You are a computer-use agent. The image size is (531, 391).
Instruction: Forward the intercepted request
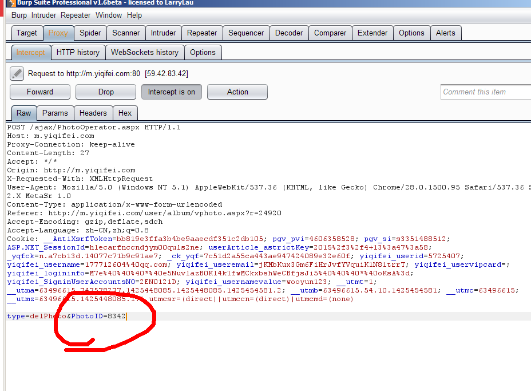[x=40, y=92]
